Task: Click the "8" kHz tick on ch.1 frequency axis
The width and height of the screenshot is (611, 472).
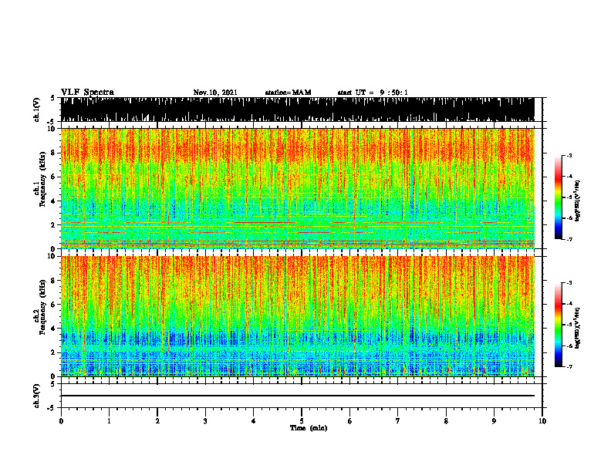Action: 54,153
